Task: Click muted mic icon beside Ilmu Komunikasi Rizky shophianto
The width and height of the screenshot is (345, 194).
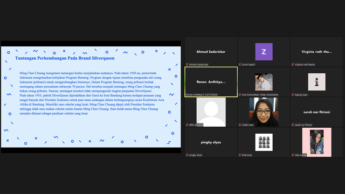Action: 240,95
